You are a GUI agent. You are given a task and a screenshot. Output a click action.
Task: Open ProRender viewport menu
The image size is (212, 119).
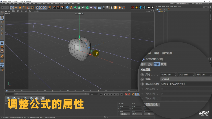[x=36, y=11]
